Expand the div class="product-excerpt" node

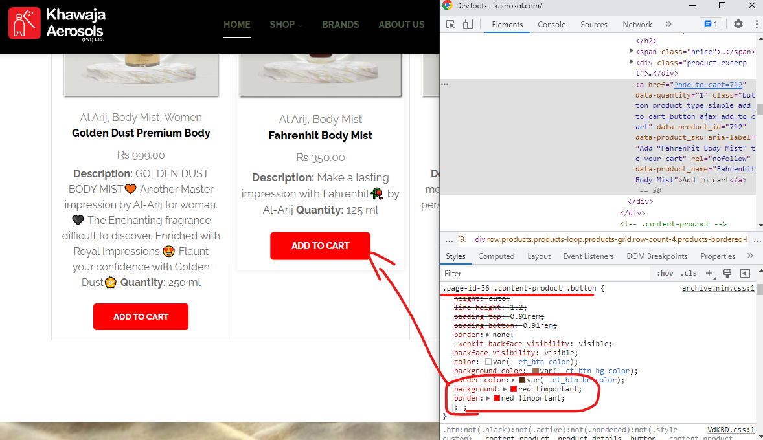coord(632,61)
